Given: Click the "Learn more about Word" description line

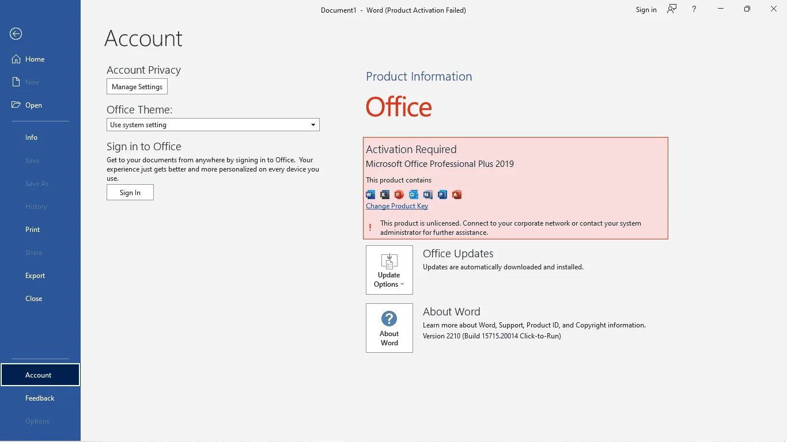Looking at the screenshot, I should (x=534, y=325).
